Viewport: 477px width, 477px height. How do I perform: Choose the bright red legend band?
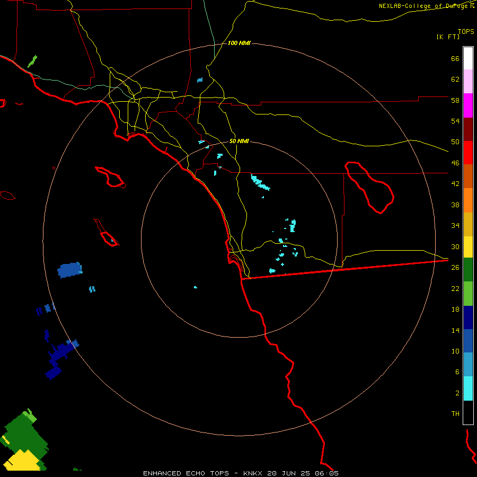(468, 153)
